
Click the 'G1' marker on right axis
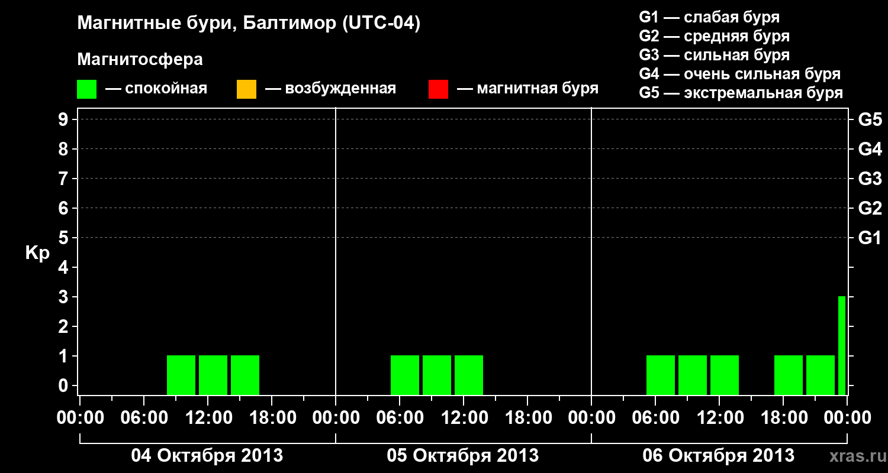tap(870, 238)
